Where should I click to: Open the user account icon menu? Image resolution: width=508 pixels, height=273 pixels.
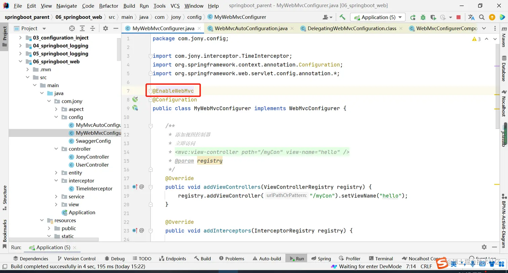tap(327, 17)
